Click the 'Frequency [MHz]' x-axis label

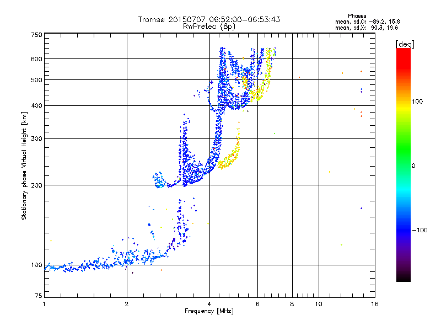209,311
